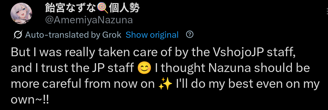The width and height of the screenshot is (328, 110).
Task: Click the Grok slashed-circle icon
Action: pyautogui.click(x=18, y=35)
